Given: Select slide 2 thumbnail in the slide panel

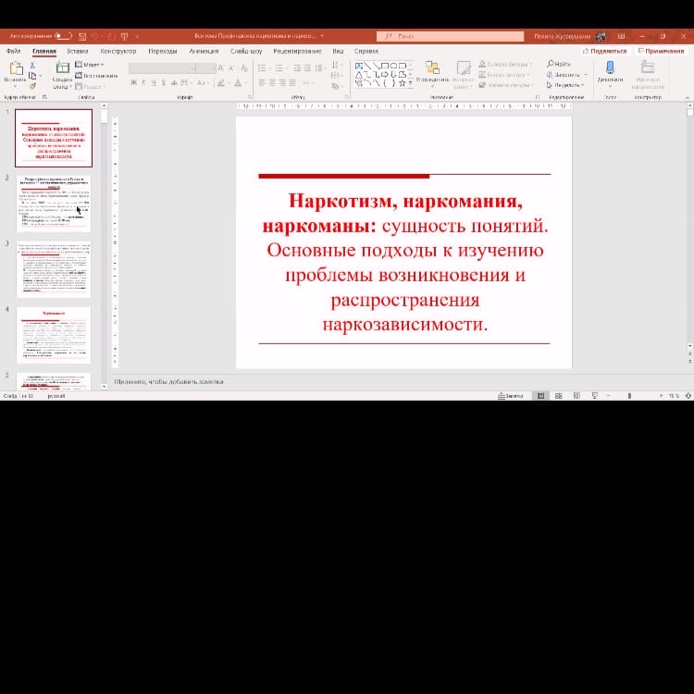Looking at the screenshot, I should pos(54,204).
